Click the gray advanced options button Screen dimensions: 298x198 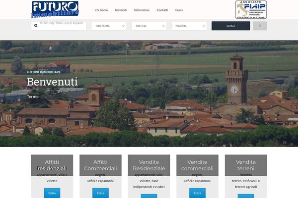tap(260, 26)
